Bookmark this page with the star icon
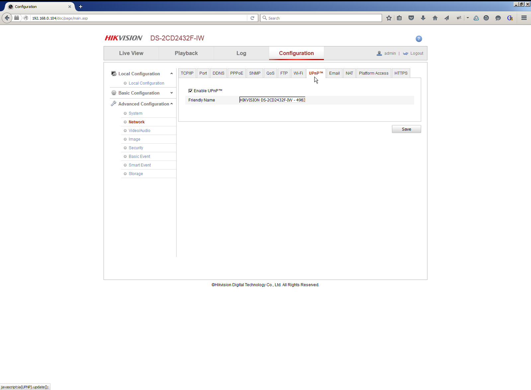 pyautogui.click(x=389, y=18)
